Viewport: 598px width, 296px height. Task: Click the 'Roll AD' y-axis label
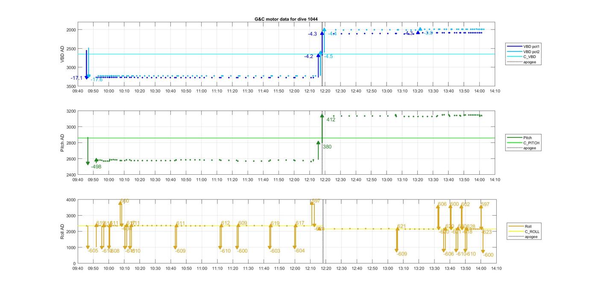coord(62,231)
